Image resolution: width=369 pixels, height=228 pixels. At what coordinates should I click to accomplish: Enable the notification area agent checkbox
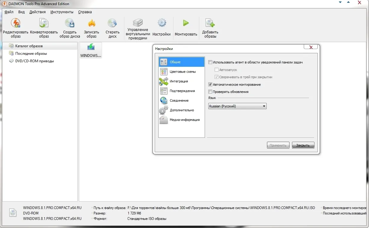210,62
